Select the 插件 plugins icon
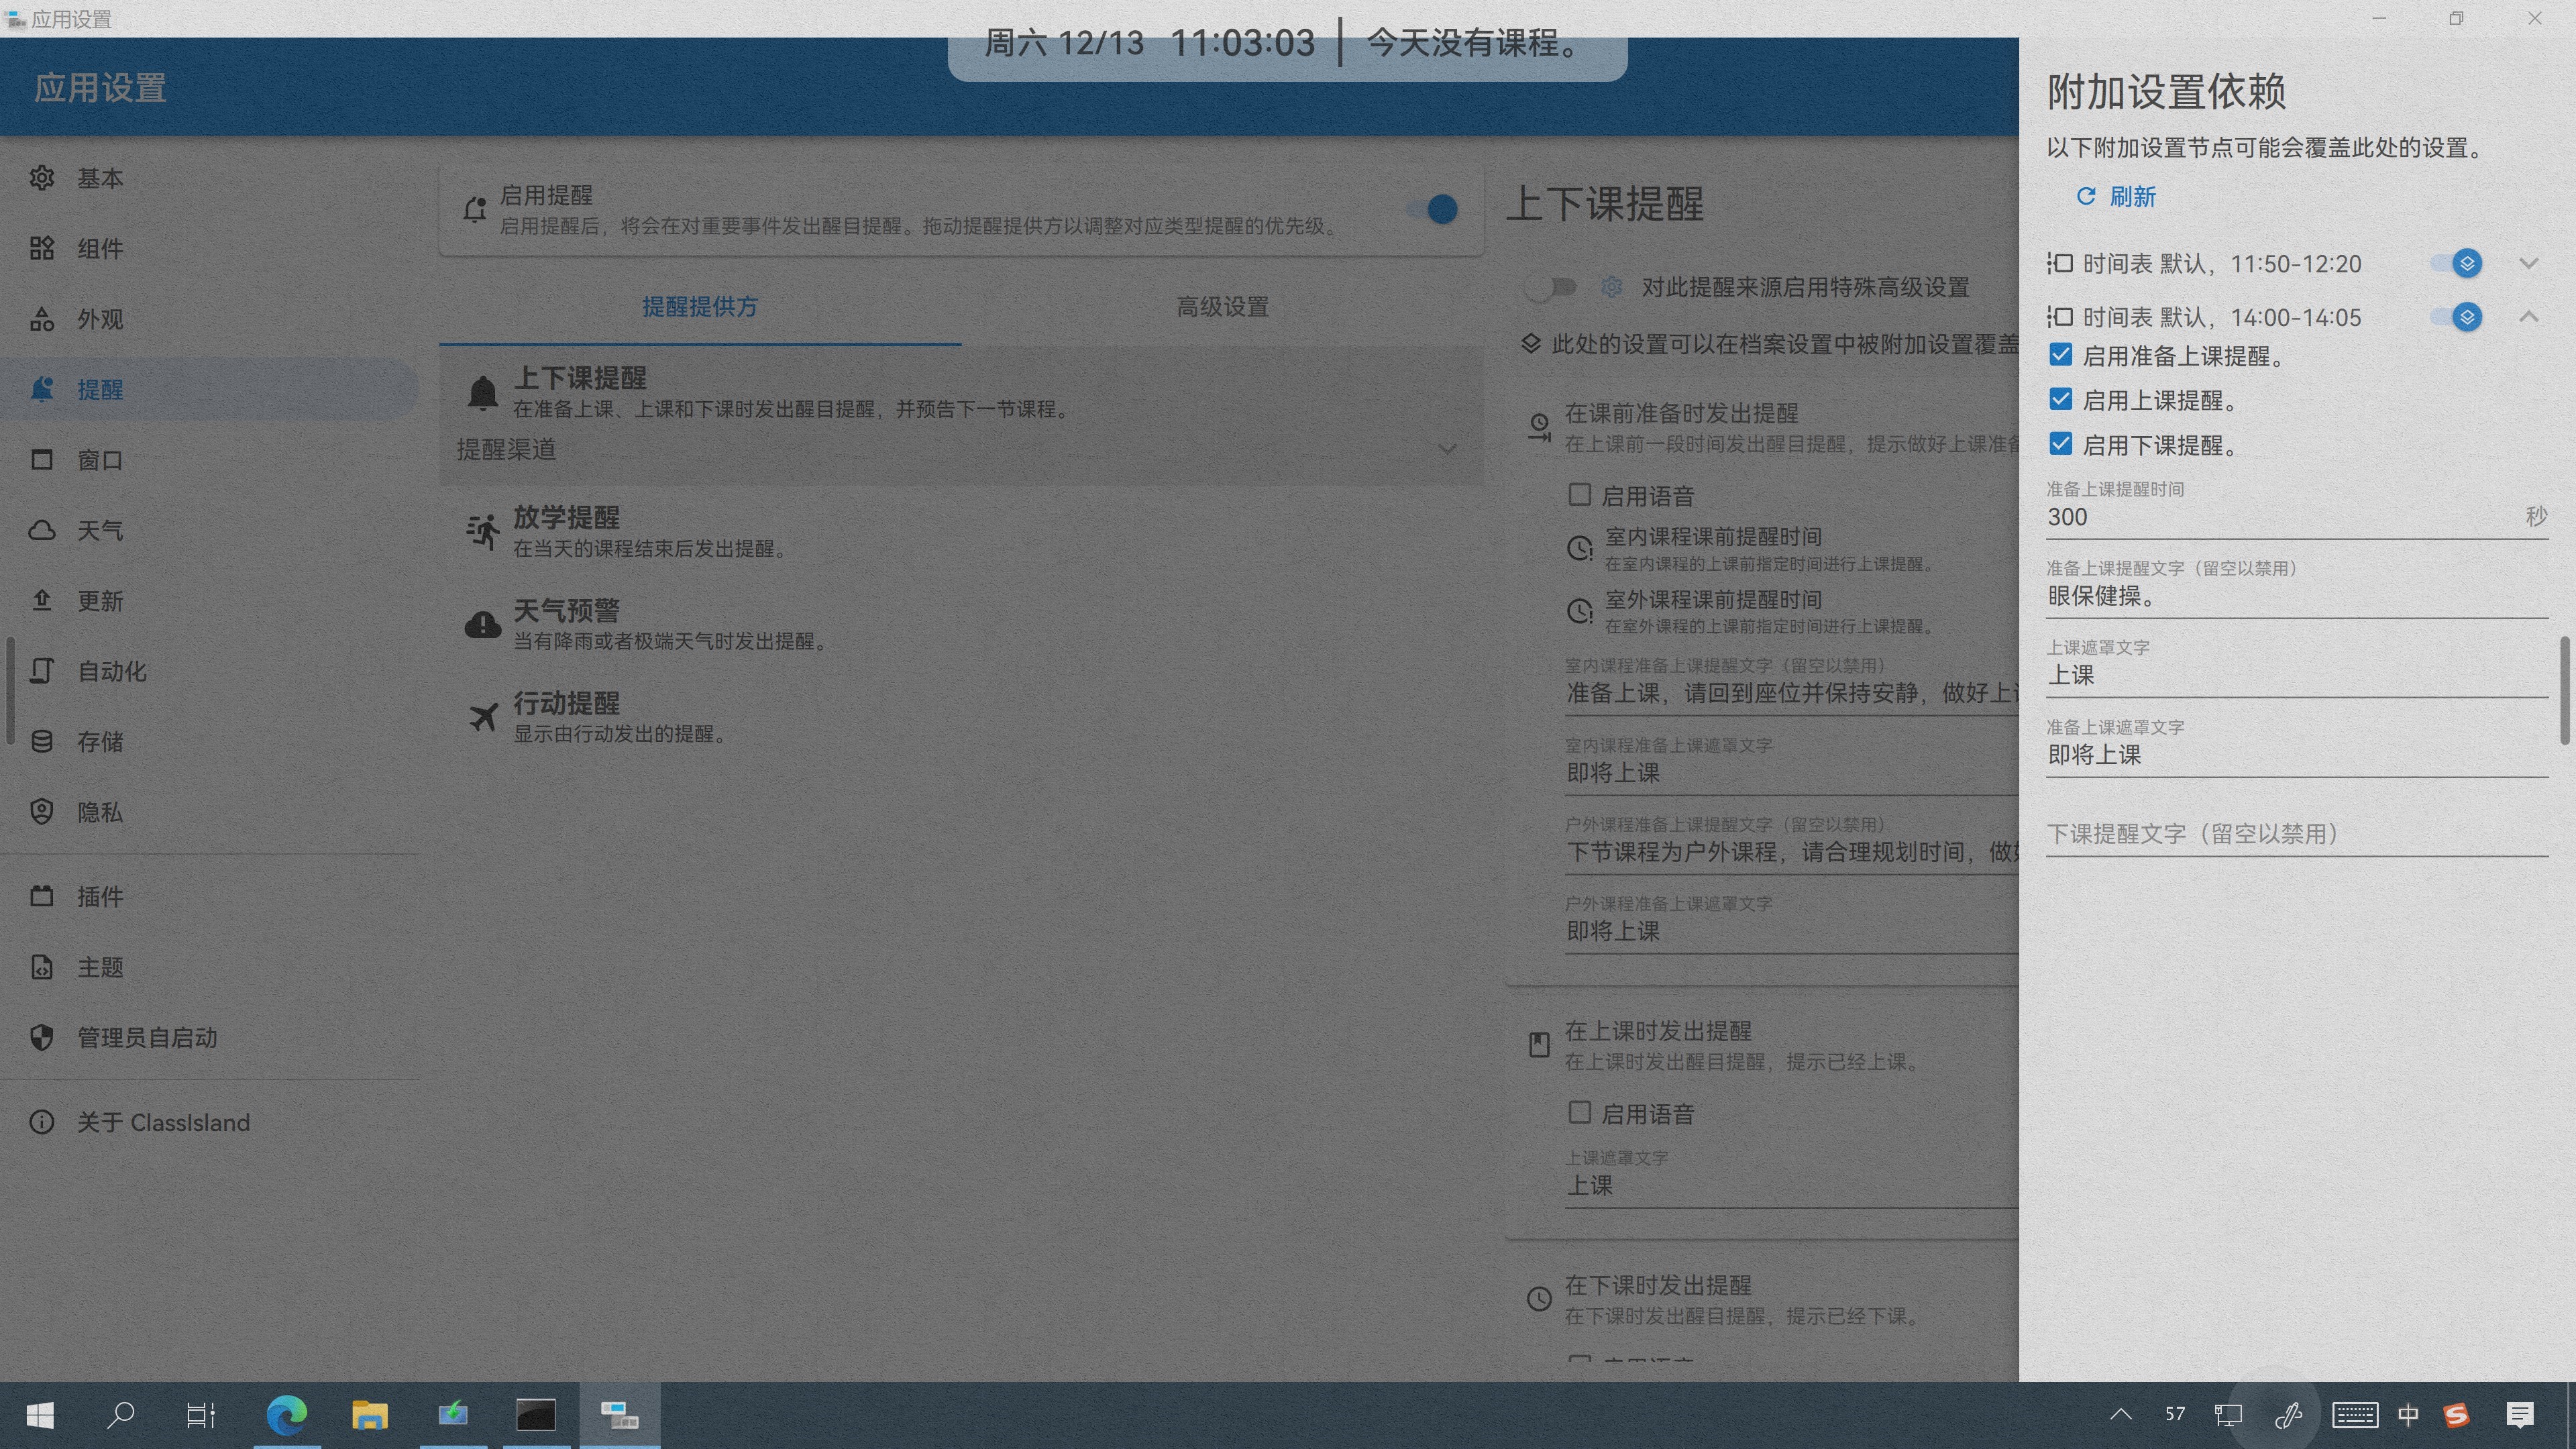The height and width of the screenshot is (1449, 2576). [41, 896]
